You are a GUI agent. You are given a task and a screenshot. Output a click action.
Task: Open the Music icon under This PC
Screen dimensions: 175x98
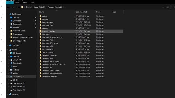pyautogui.click(x=11, y=66)
